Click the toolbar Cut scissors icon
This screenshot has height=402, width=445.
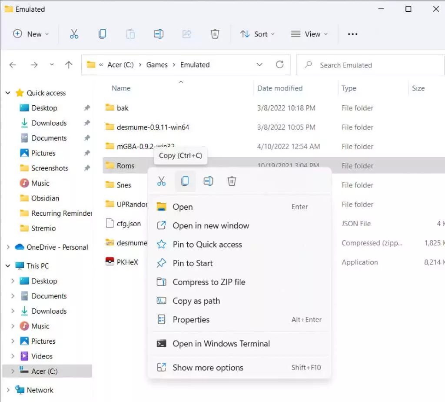(x=74, y=34)
